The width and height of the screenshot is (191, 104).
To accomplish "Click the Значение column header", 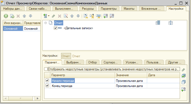I will (x=131, y=75).
